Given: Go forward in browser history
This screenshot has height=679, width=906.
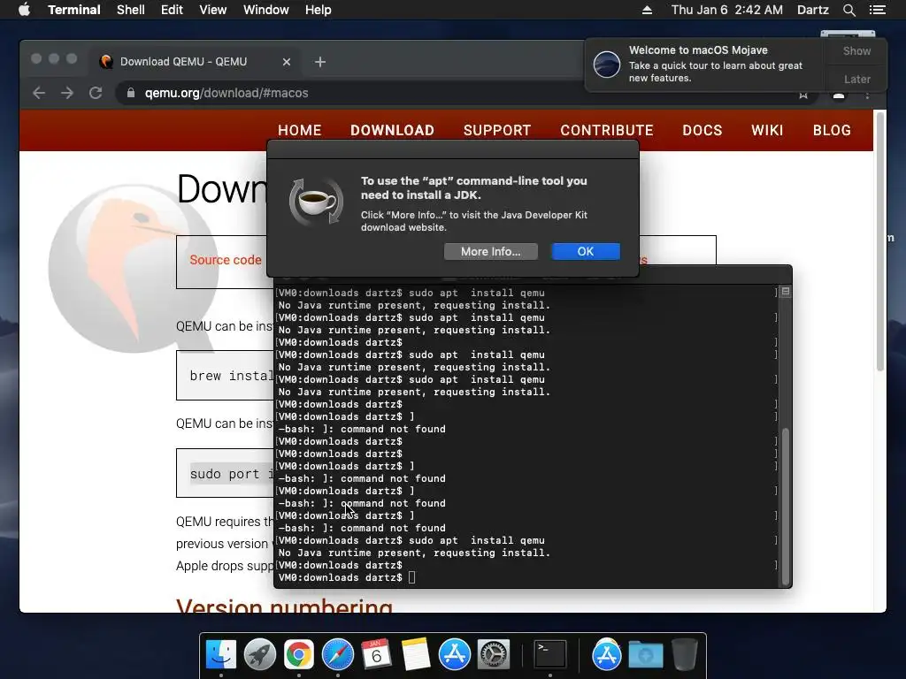Looking at the screenshot, I should tap(67, 93).
